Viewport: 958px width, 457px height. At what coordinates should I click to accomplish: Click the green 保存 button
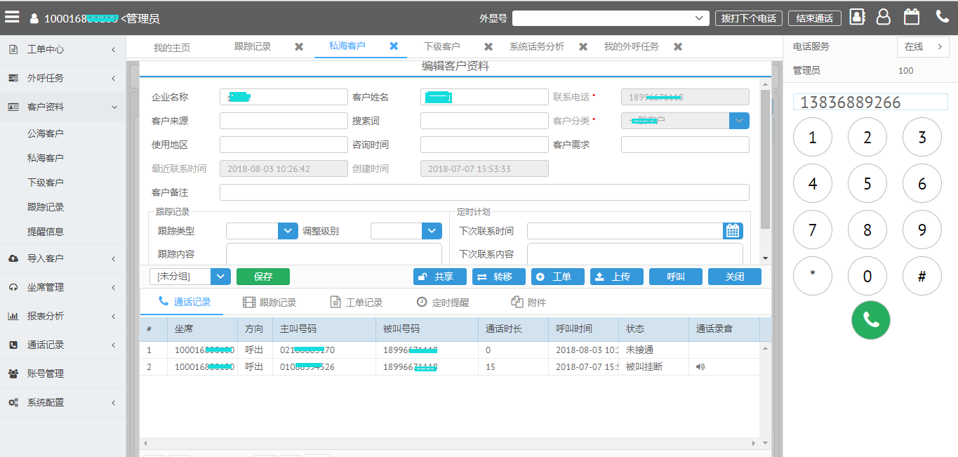(x=262, y=277)
